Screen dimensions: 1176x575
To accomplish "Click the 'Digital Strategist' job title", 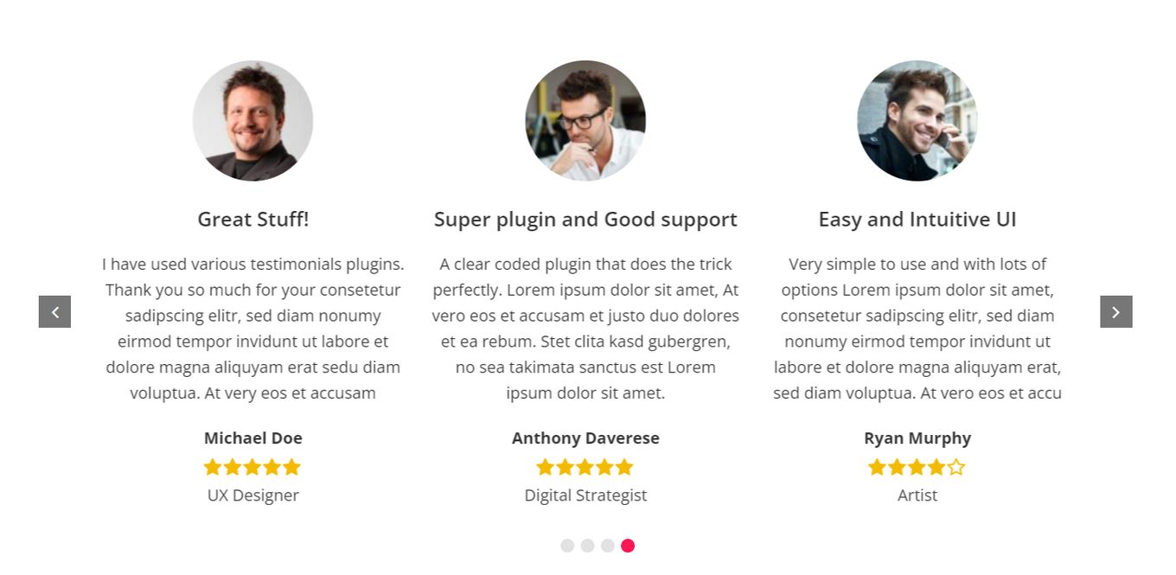I will 585,495.
